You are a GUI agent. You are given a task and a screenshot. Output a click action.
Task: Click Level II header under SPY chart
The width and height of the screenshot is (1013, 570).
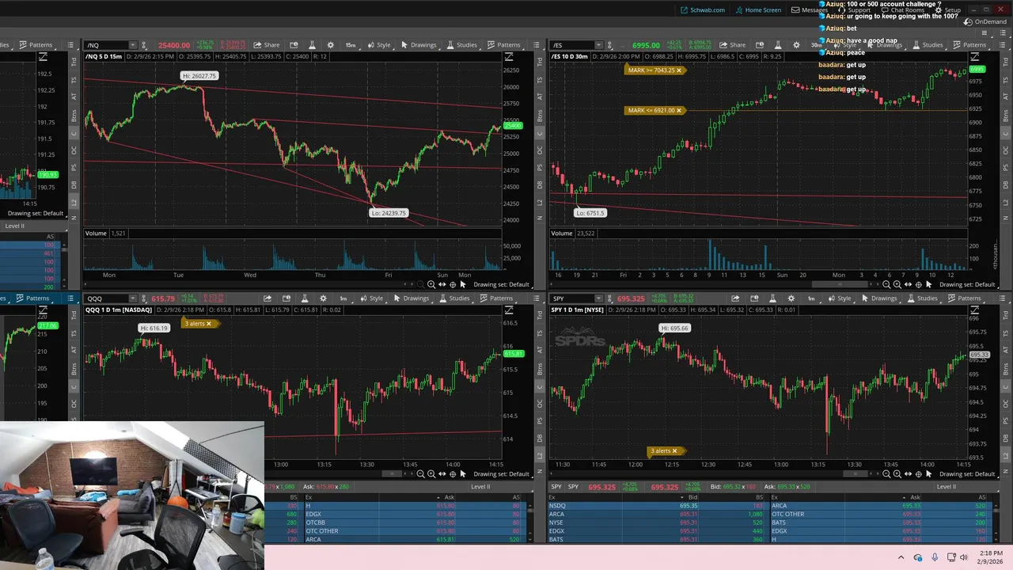(x=946, y=487)
